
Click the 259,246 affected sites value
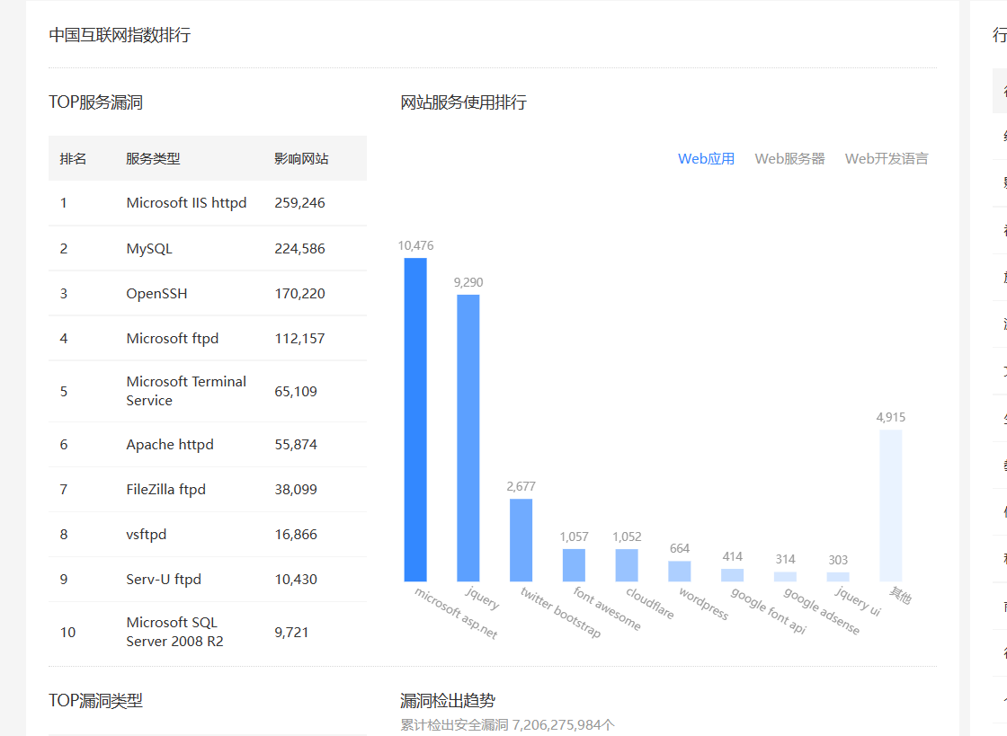pyautogui.click(x=300, y=203)
